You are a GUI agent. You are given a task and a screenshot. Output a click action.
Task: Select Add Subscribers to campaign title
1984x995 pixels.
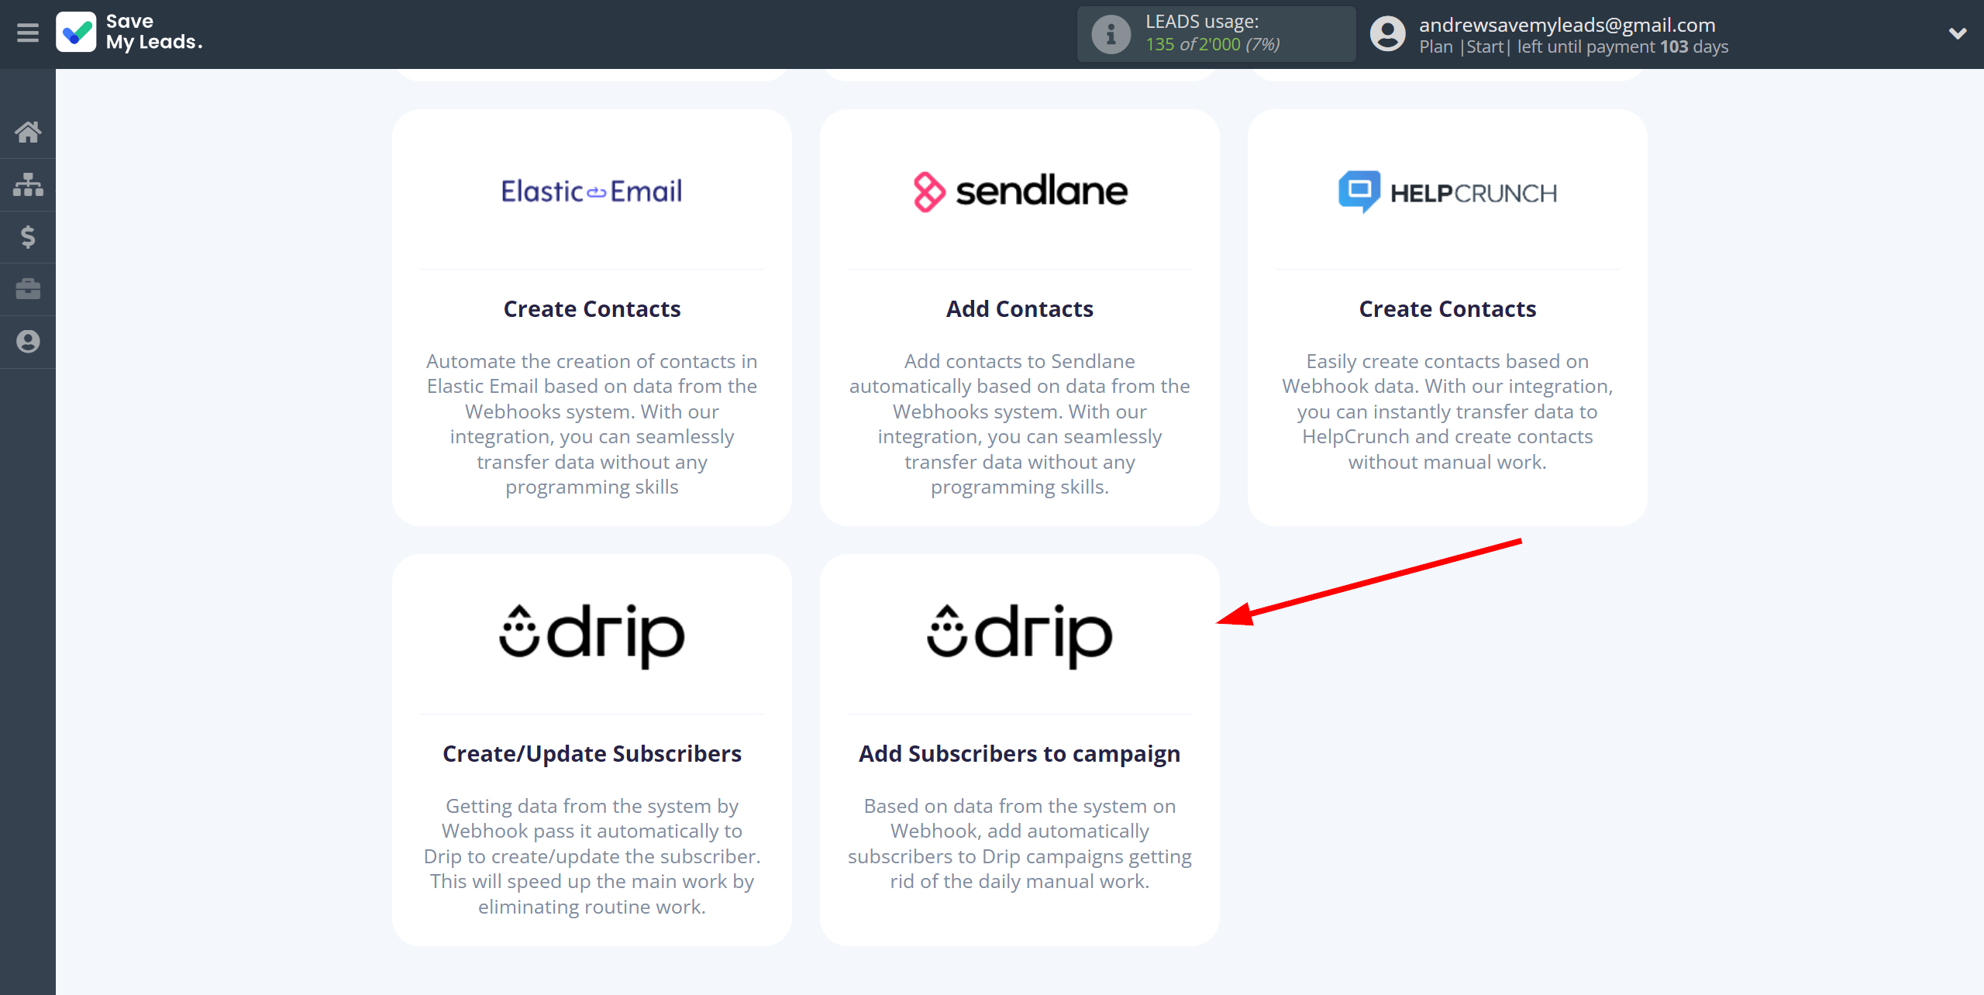pyautogui.click(x=1020, y=753)
